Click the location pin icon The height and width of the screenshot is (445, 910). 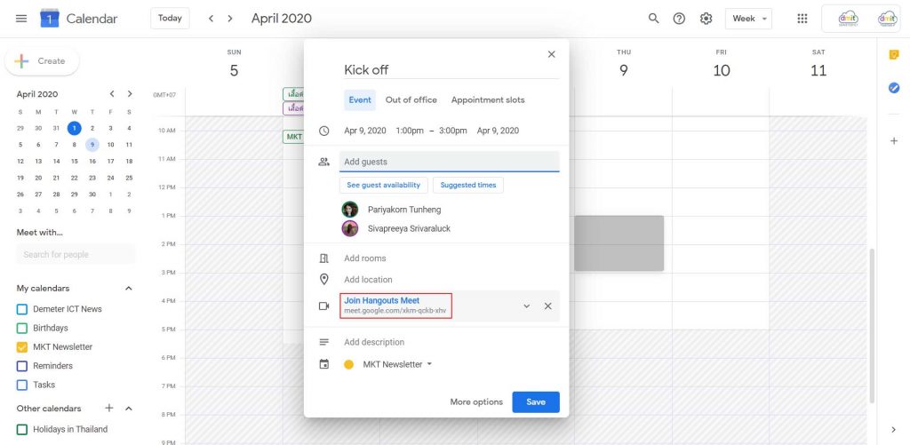pos(323,280)
